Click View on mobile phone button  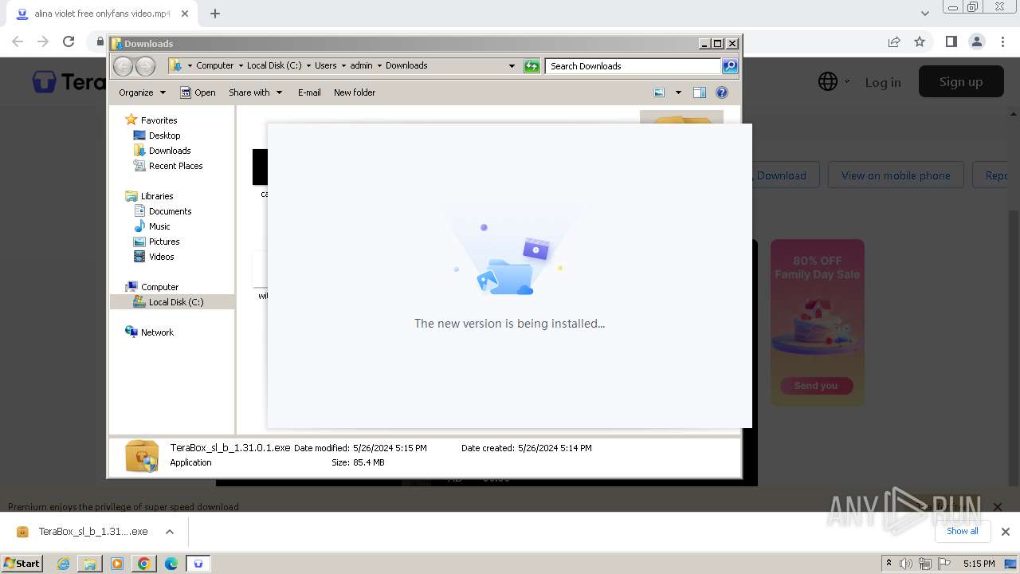896,175
